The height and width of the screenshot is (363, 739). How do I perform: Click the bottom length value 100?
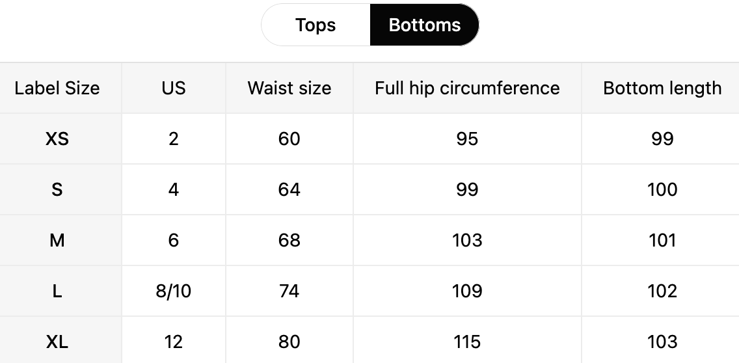click(x=662, y=189)
